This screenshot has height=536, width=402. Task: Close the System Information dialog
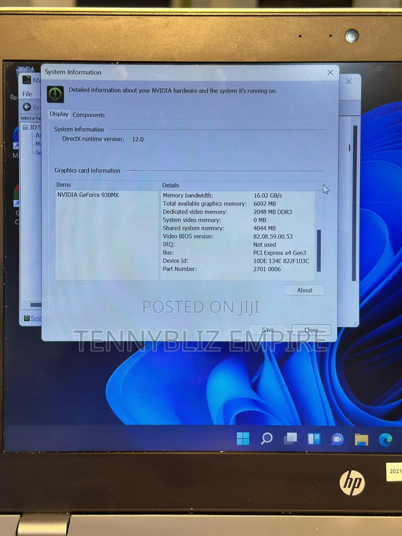tap(330, 73)
